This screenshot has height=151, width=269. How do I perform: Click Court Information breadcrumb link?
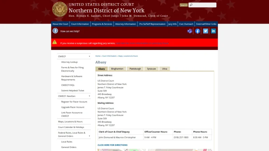109,56
